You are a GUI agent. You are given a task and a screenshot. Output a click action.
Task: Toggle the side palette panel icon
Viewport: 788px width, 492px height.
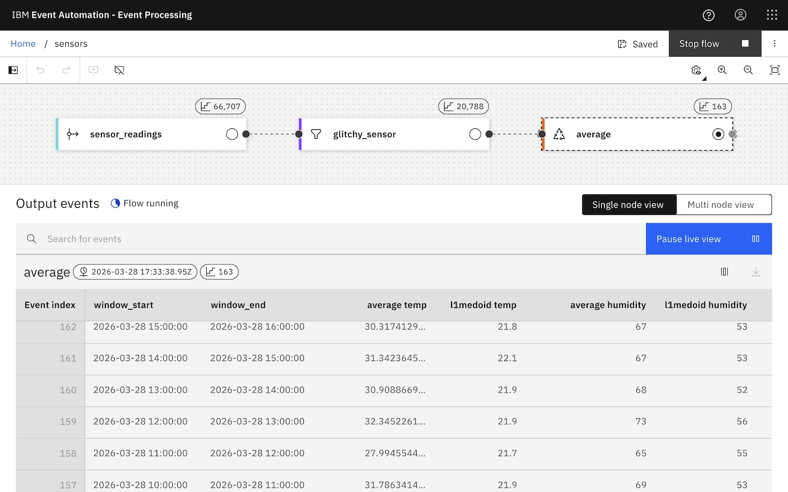pyautogui.click(x=13, y=70)
